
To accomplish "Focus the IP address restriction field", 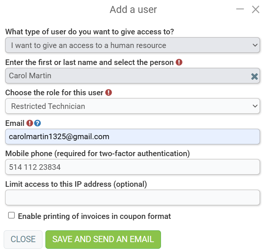I will click(x=133, y=197).
